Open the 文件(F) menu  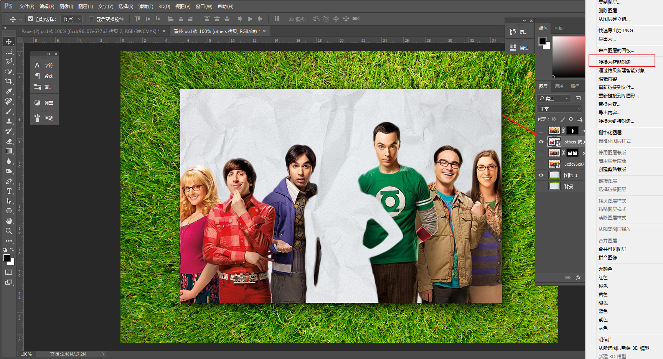tap(27, 7)
